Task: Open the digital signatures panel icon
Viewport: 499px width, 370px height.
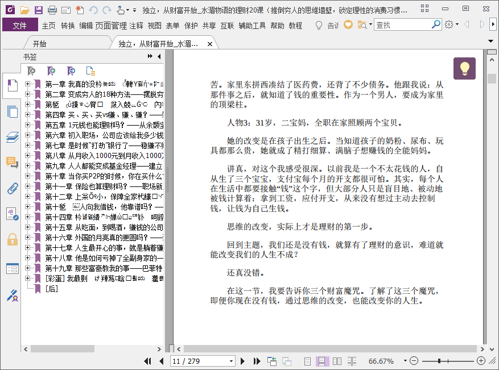Action: point(12,296)
